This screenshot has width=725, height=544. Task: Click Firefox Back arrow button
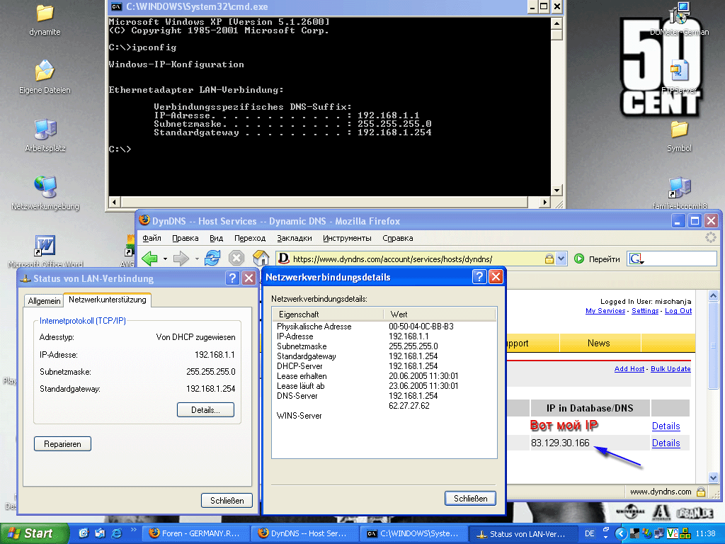click(x=150, y=258)
